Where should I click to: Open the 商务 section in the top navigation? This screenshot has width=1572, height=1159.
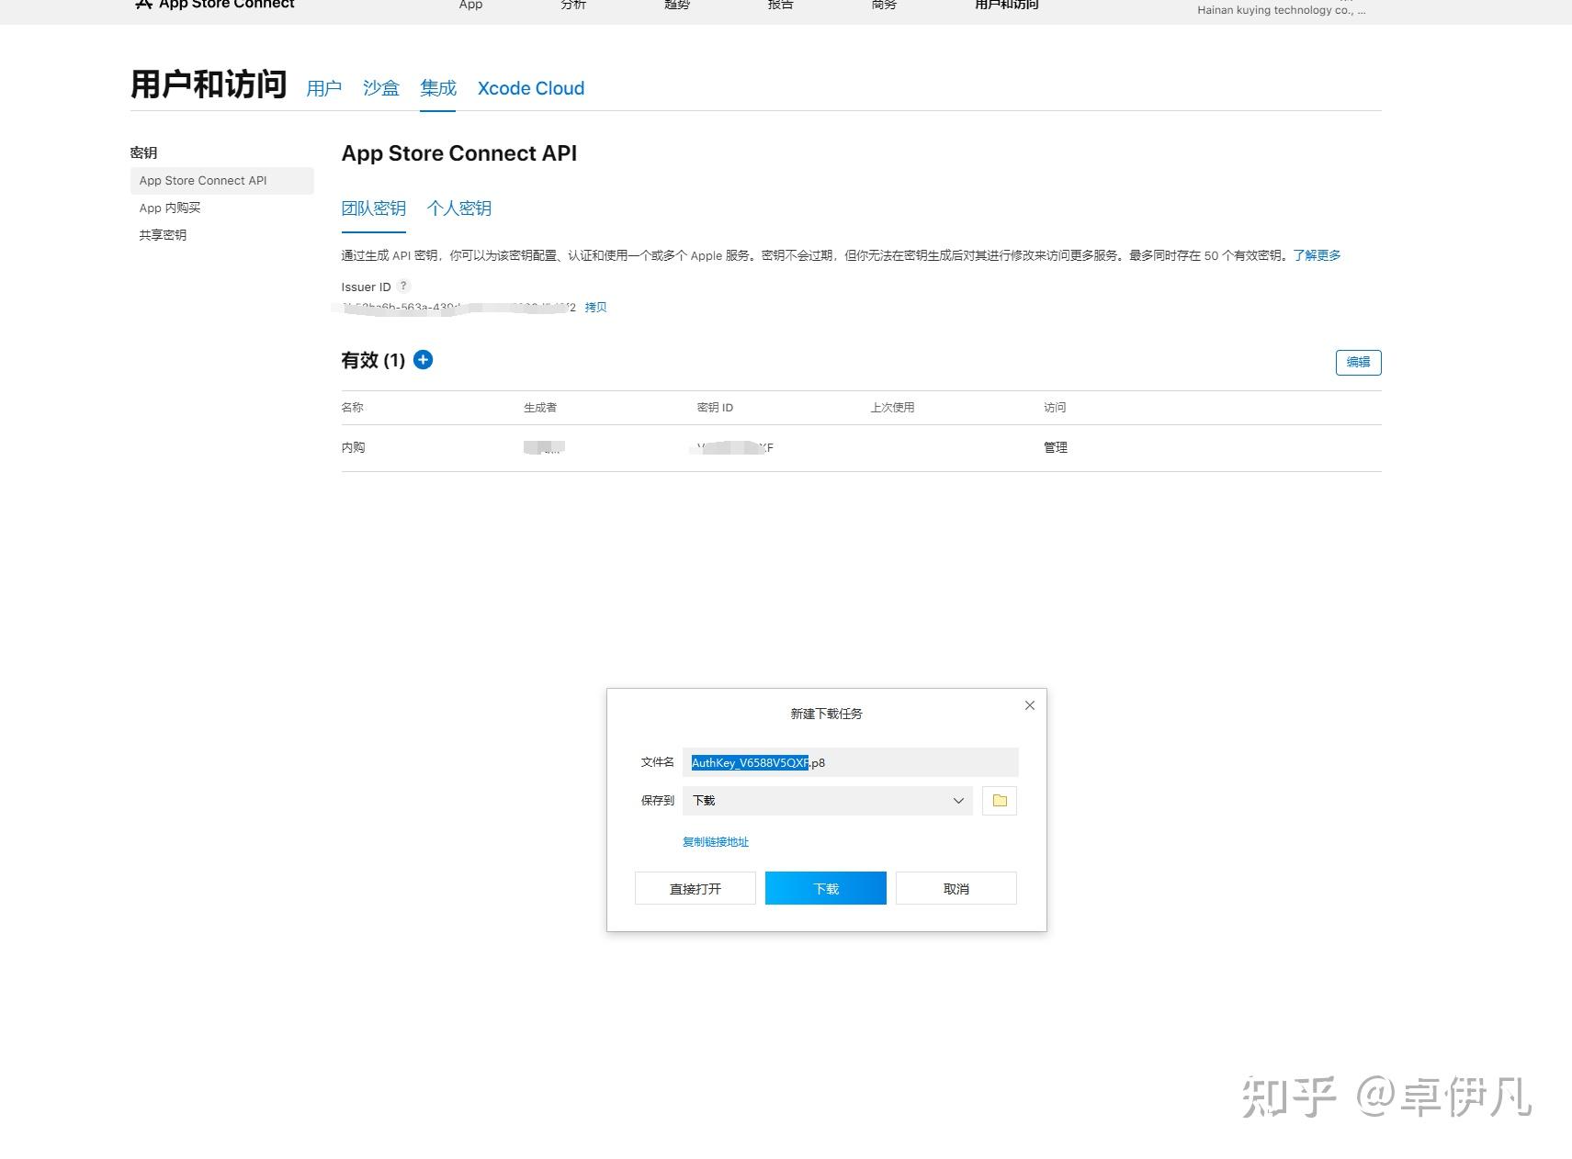[882, 5]
